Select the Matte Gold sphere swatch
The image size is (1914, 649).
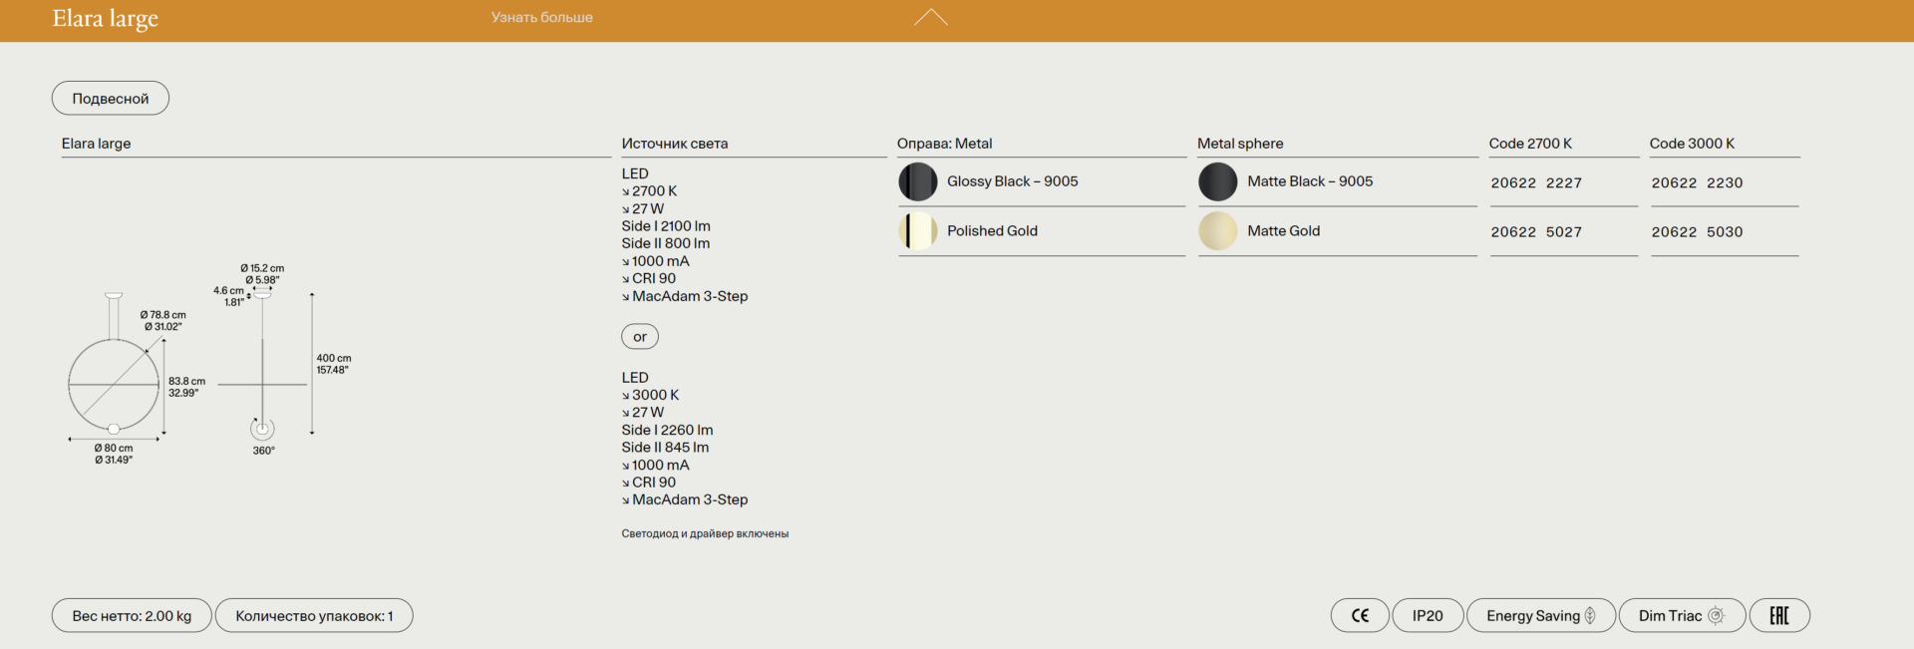click(1217, 231)
